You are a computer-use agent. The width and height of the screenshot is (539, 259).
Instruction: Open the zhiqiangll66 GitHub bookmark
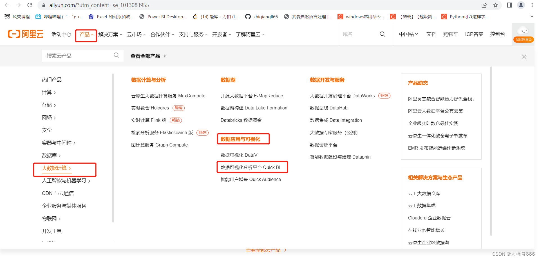261,17
